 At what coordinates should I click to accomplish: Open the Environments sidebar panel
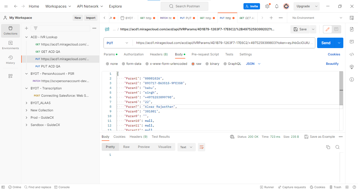pyautogui.click(x=10, y=45)
